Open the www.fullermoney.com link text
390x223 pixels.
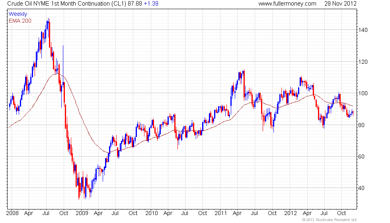287,4
